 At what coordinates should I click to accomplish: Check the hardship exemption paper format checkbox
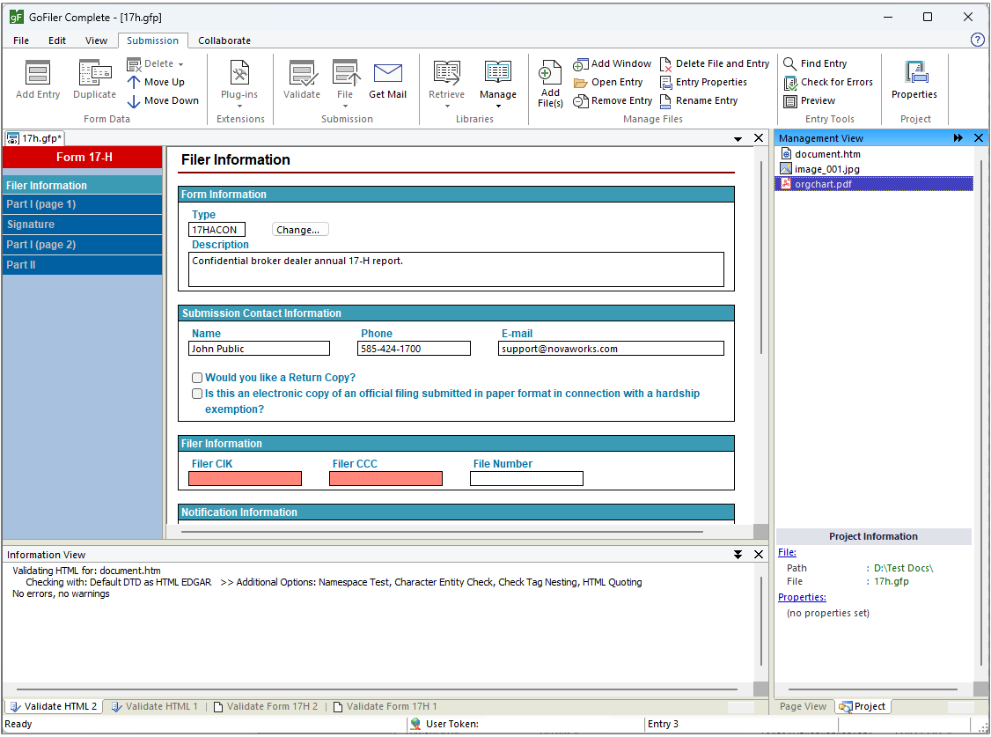(x=197, y=394)
